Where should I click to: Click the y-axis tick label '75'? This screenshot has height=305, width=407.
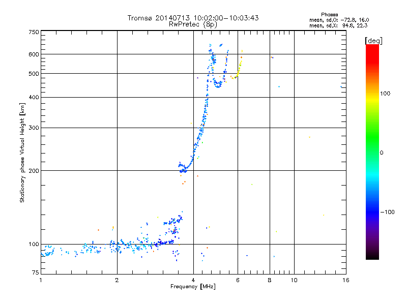(36, 272)
